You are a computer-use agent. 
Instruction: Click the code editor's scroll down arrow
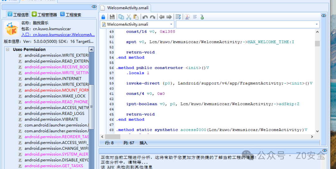[x=317, y=131]
